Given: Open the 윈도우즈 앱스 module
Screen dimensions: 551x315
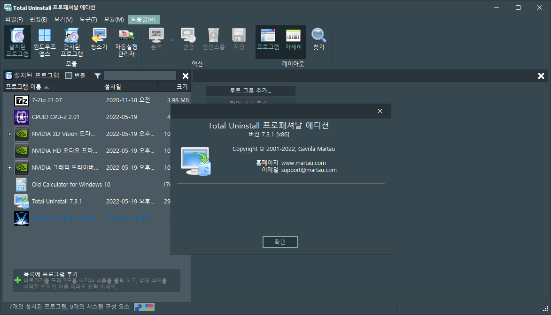Looking at the screenshot, I should [45, 42].
